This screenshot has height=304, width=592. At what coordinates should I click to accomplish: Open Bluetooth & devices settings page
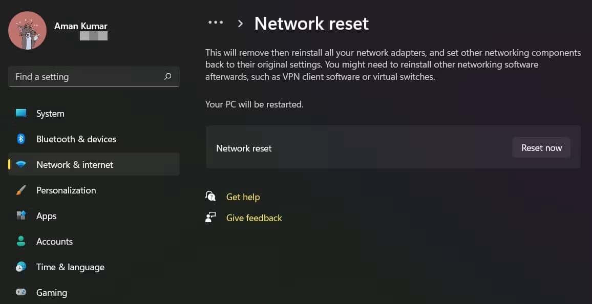coord(76,139)
